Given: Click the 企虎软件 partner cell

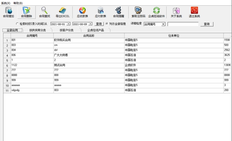Looking at the screenshot, I should coord(174,65).
